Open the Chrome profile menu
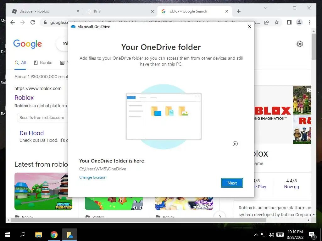 tap(299, 22)
